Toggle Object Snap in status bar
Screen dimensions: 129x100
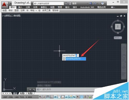59,97
